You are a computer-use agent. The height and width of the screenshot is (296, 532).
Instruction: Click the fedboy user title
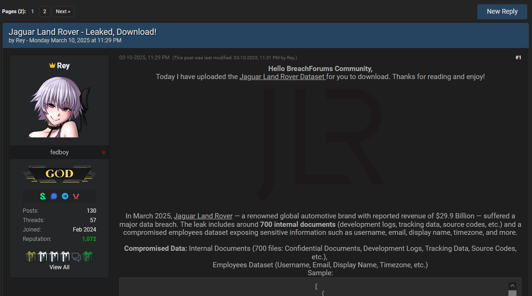click(x=59, y=152)
